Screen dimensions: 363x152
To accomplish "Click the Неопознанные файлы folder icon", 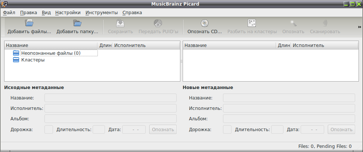I will [16, 53].
